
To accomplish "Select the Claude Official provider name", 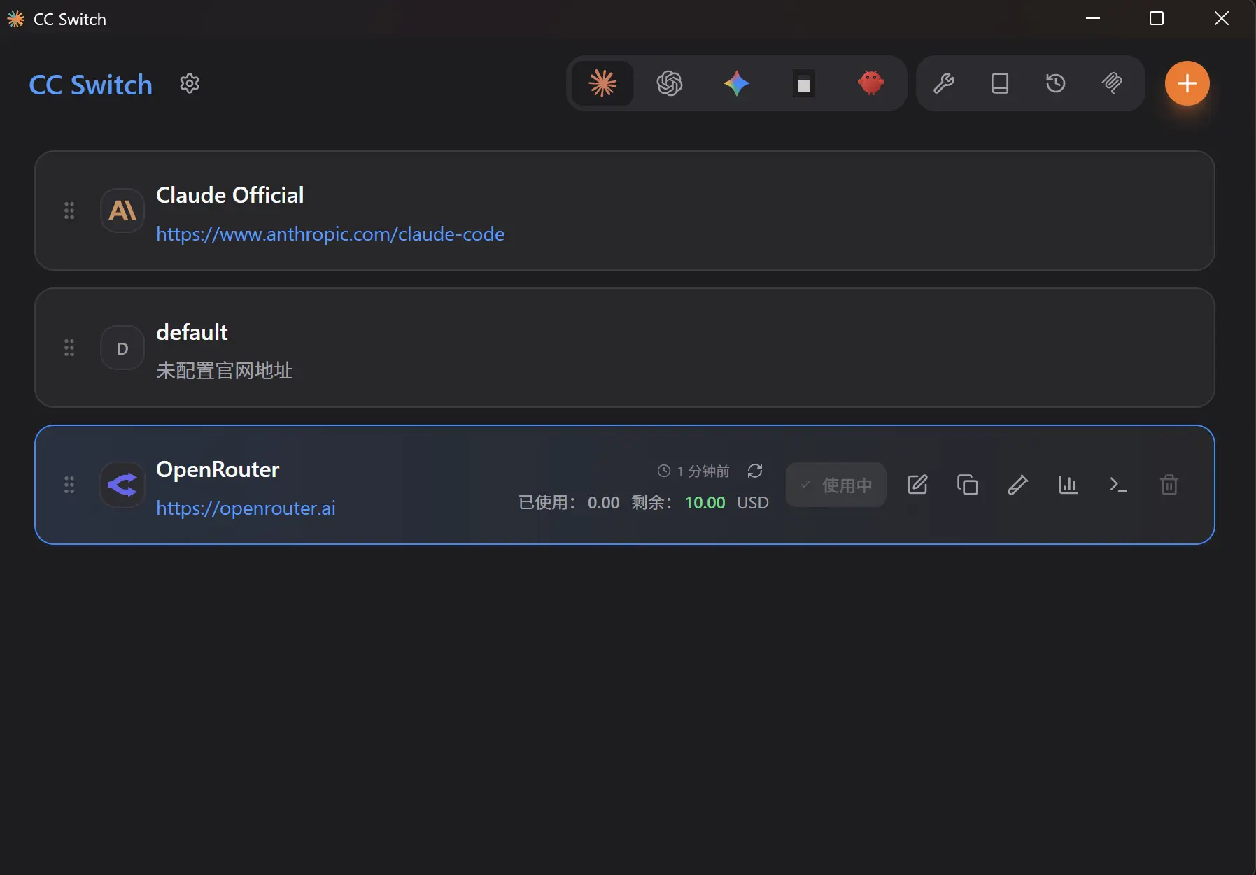I will click(x=230, y=195).
